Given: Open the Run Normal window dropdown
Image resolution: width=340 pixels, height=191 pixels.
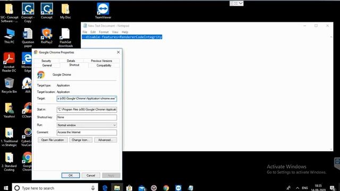Looking at the screenshot, I should coord(87,125).
